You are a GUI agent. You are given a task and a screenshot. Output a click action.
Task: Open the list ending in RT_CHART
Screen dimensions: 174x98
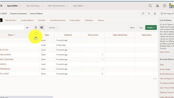[4, 74]
